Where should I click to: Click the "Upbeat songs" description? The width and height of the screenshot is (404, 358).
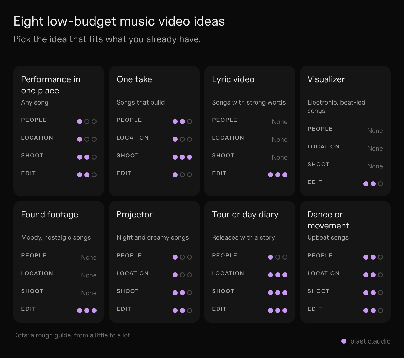click(x=328, y=237)
